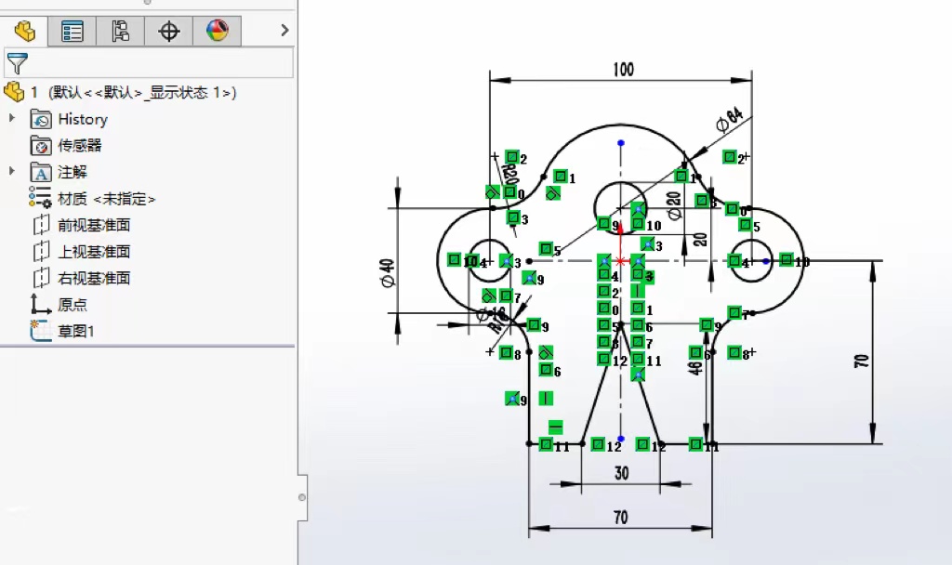The width and height of the screenshot is (952, 565).
Task: Expand the History folder
Action: (11, 118)
